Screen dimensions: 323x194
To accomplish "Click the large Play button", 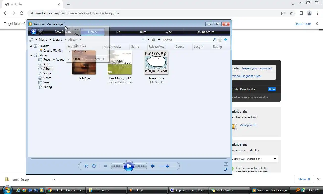I will pyautogui.click(x=129, y=166).
